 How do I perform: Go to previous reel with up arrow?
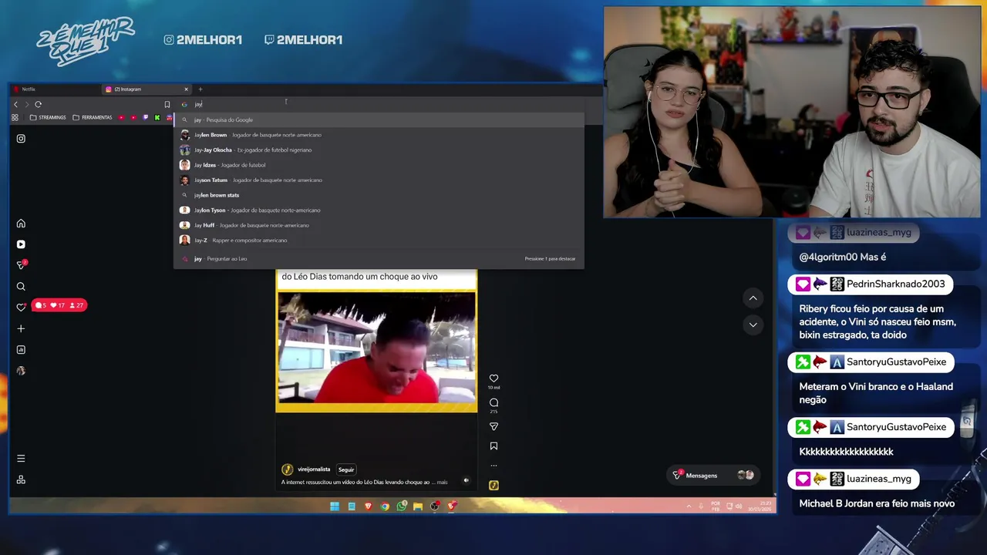[753, 298]
